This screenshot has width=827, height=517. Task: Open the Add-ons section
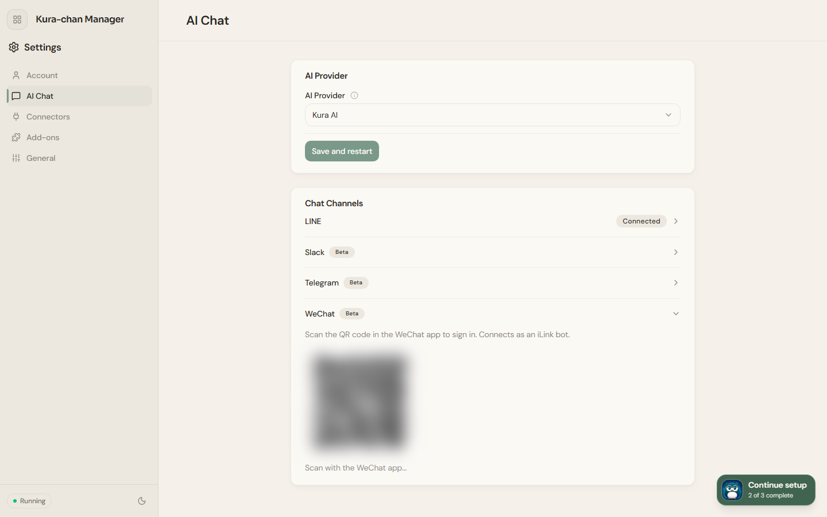(79, 137)
